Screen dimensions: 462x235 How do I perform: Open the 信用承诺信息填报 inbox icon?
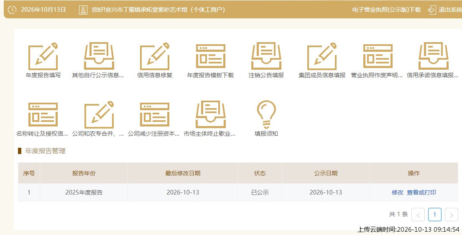click(x=434, y=56)
